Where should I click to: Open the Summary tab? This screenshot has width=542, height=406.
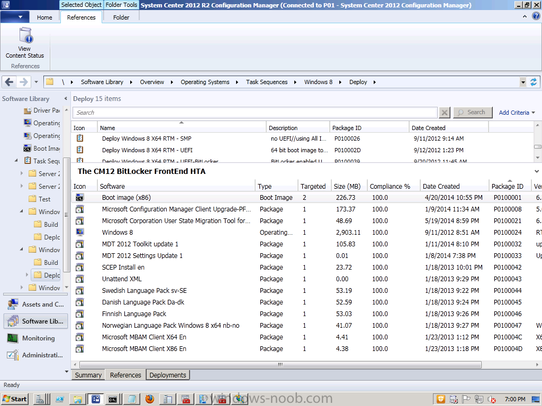[x=88, y=375]
